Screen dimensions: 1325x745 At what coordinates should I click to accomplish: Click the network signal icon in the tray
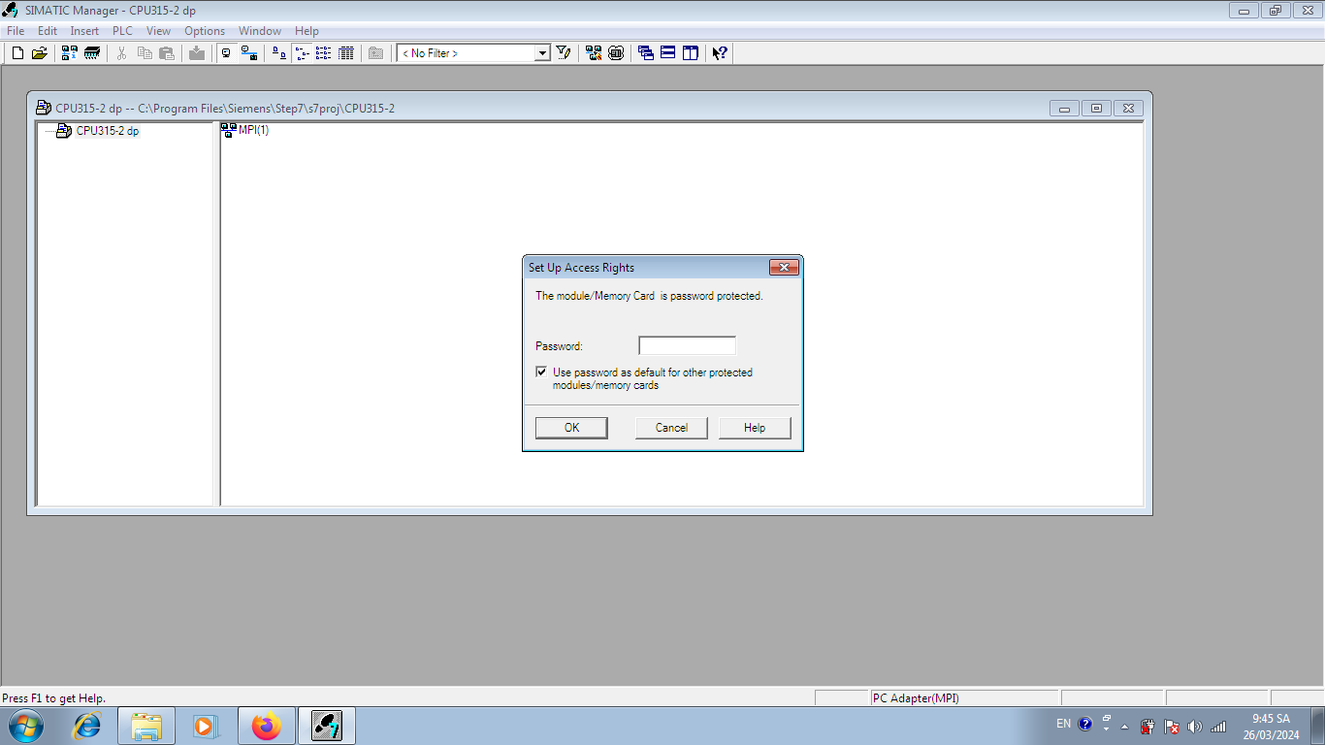point(1217,727)
